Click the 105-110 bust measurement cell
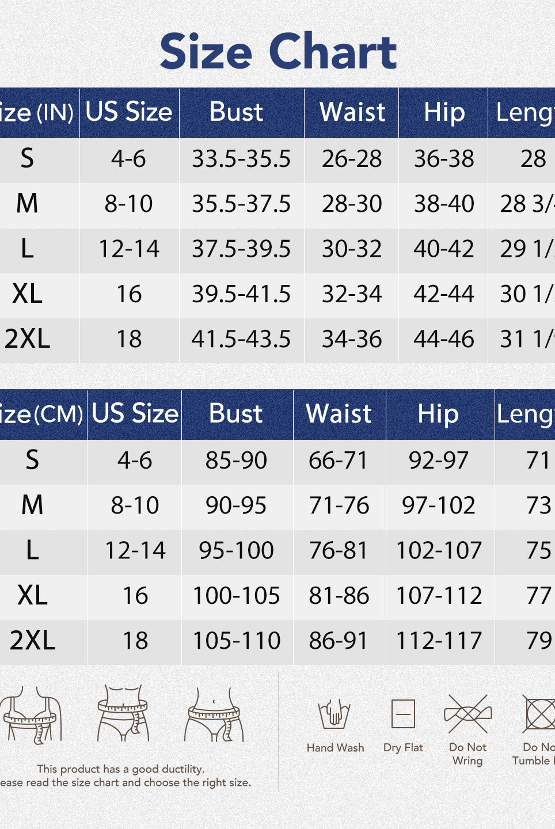The image size is (555, 829). tap(237, 641)
